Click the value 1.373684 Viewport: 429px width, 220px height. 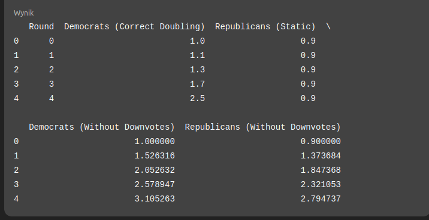coord(321,156)
